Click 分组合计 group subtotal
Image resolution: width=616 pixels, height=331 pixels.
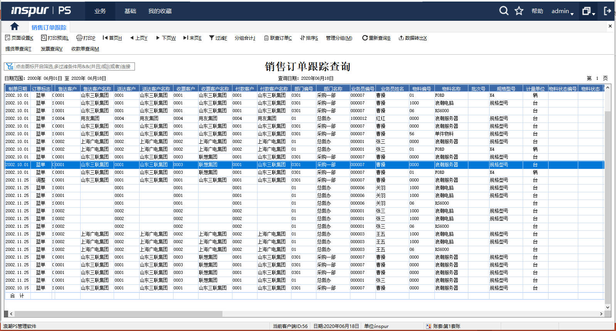point(245,38)
